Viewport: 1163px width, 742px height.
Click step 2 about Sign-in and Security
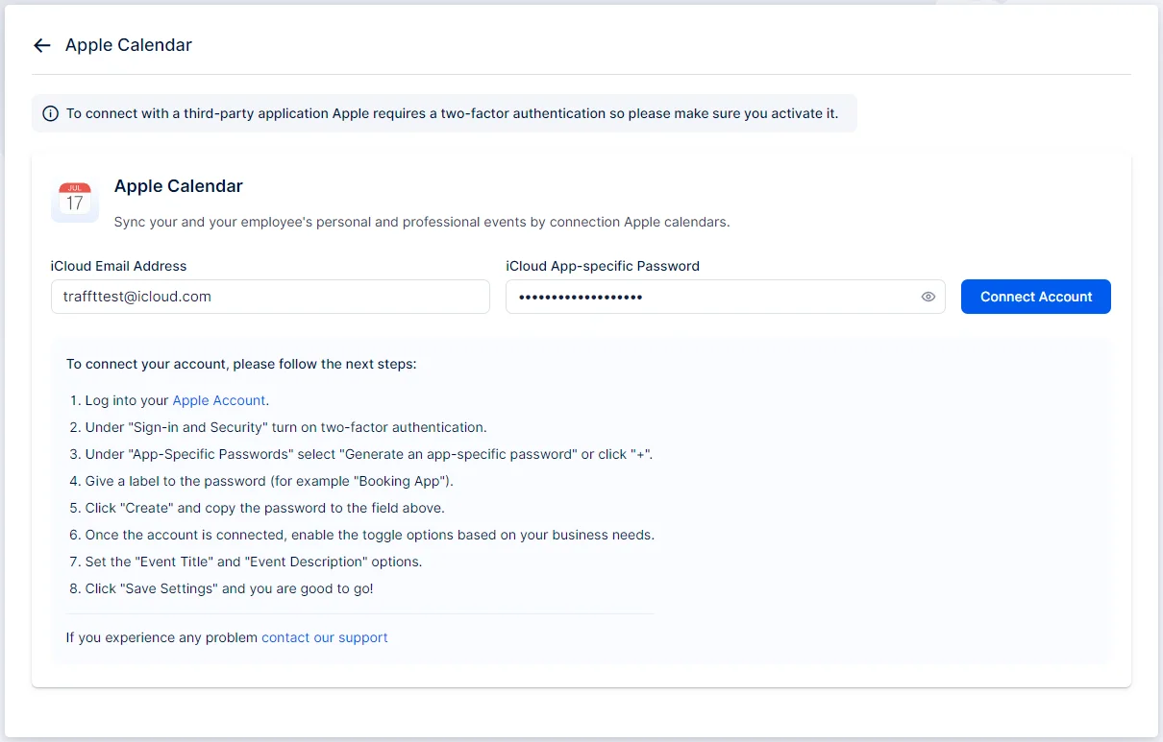click(x=285, y=427)
